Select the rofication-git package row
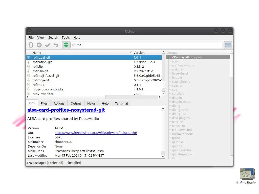The height and width of the screenshot is (194, 259). coord(94,62)
